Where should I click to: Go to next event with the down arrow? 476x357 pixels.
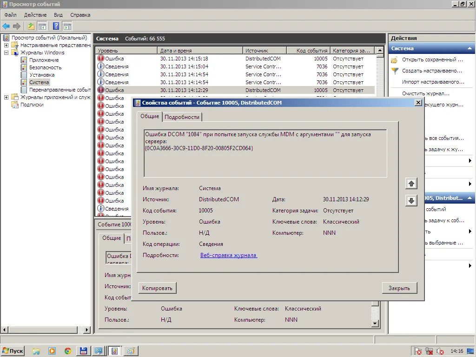click(x=411, y=201)
